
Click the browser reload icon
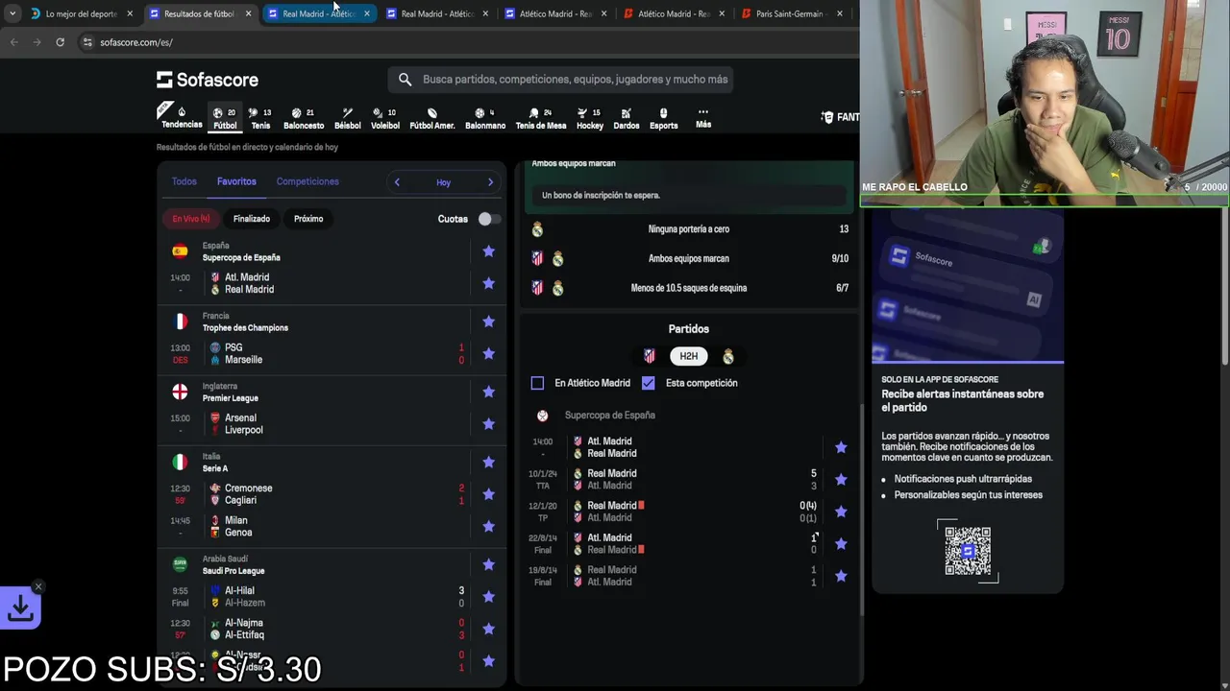point(60,42)
